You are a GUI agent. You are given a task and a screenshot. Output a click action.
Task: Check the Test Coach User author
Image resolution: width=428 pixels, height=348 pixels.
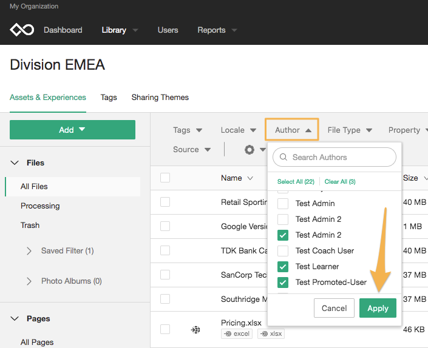tap(283, 251)
